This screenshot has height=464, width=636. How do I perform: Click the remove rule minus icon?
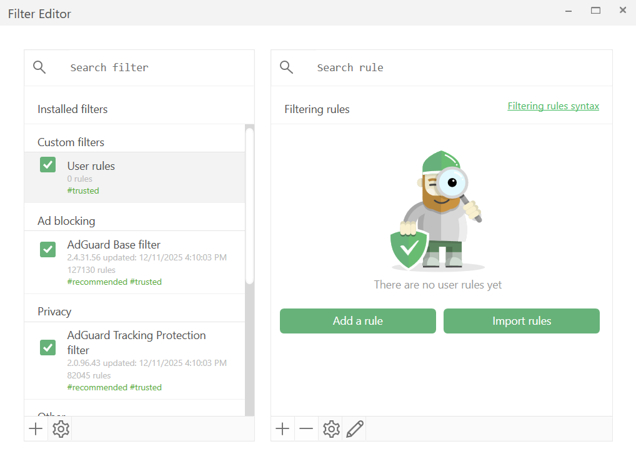tap(306, 429)
